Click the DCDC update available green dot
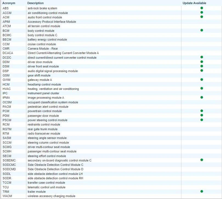The width and height of the screenshot is (222, 199). (x=202, y=57)
